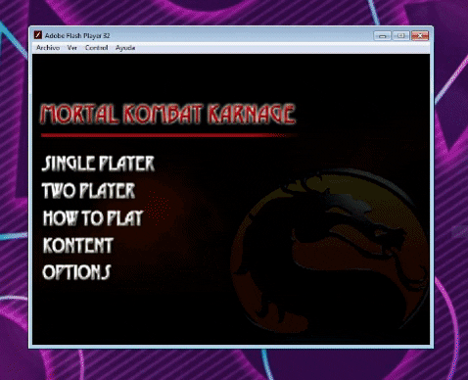The image size is (468, 380).
Task: Click the Mortal Kombat Karnage title
Action: [x=167, y=114]
